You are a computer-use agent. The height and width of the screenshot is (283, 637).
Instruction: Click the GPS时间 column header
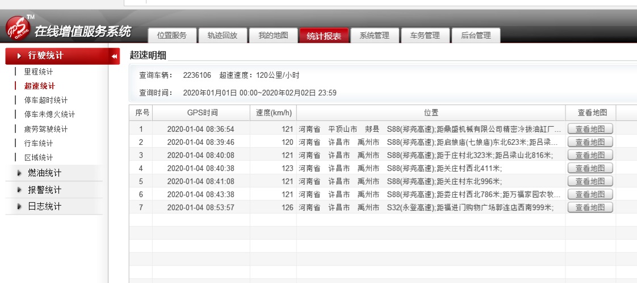[x=202, y=113]
